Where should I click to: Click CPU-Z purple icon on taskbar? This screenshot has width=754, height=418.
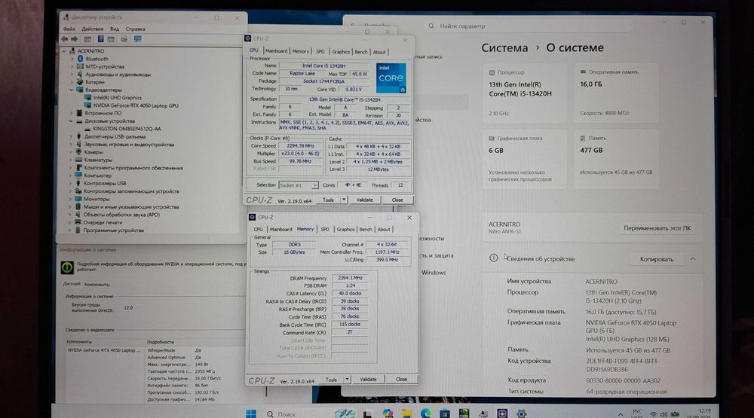[502, 413]
